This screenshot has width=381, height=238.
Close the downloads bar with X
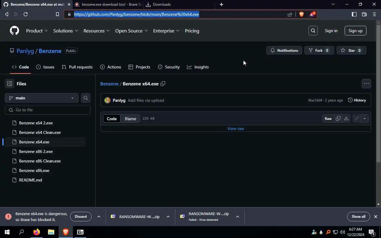(x=376, y=217)
